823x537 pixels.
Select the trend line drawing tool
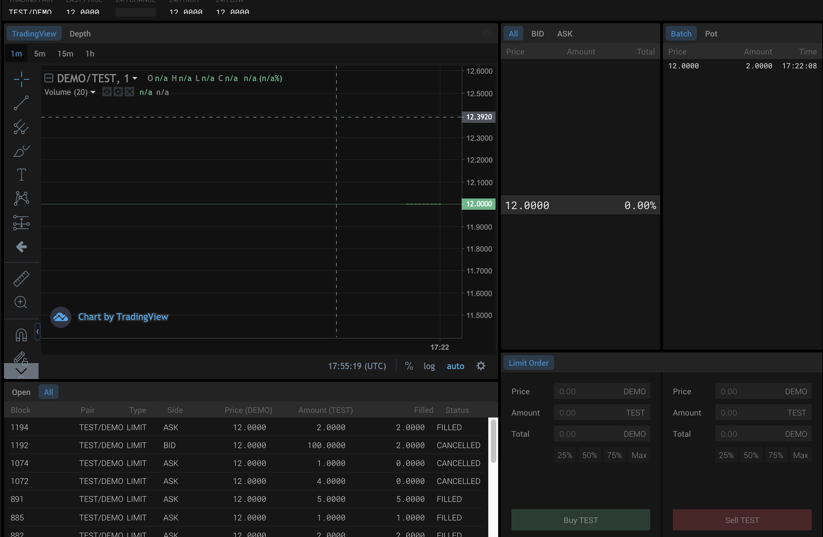coord(21,103)
